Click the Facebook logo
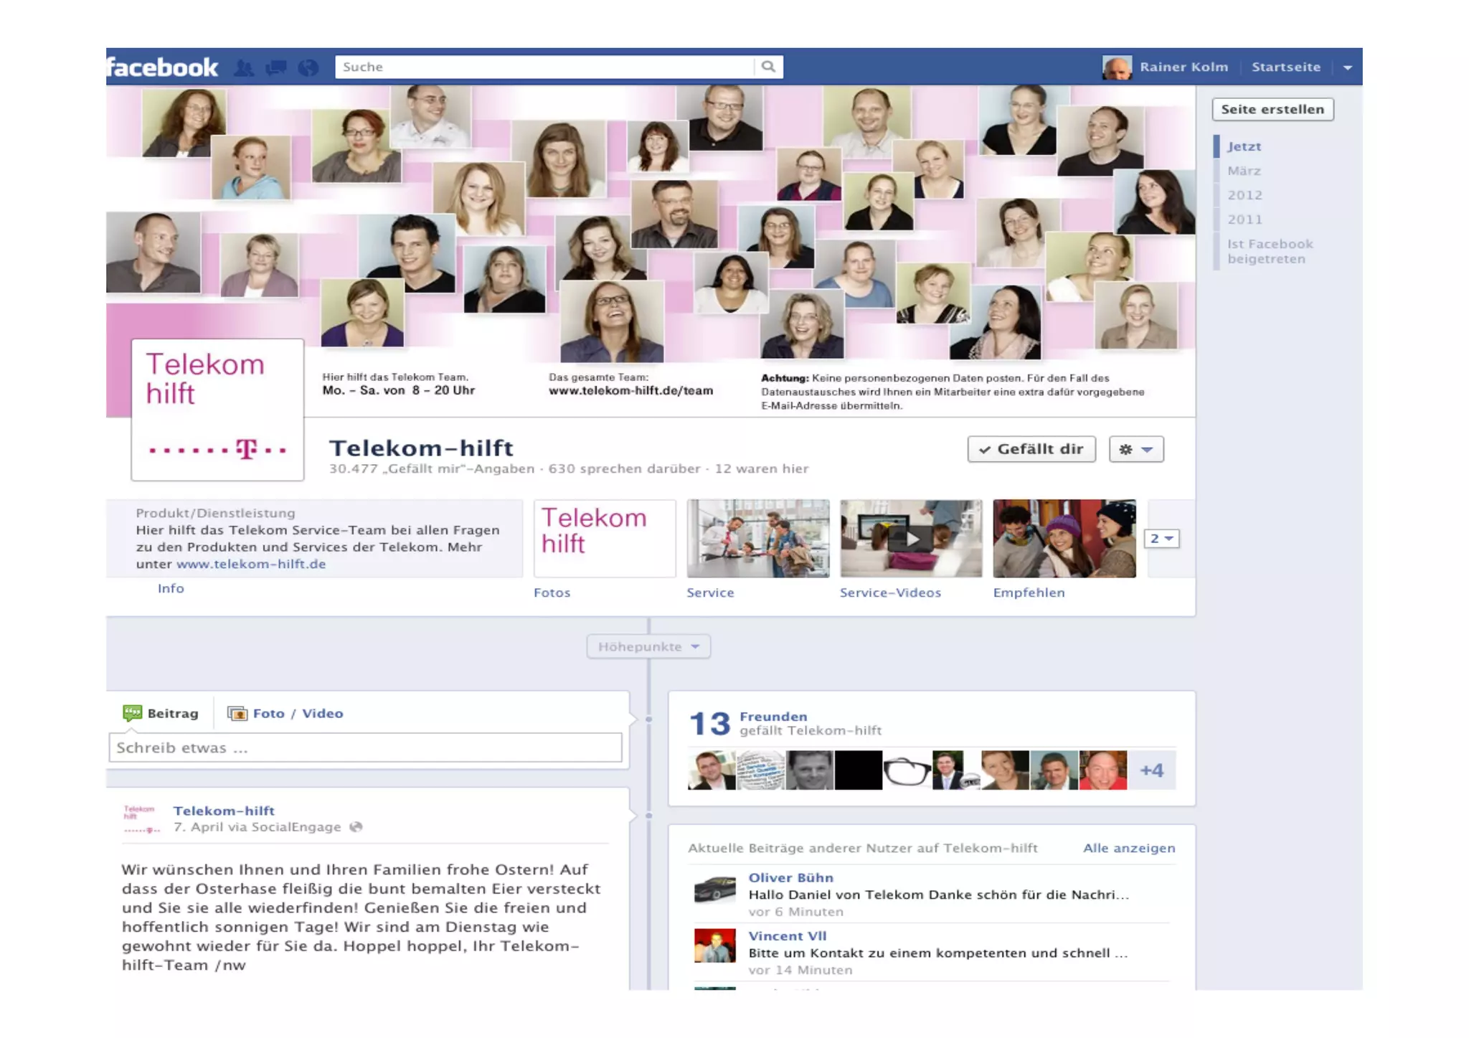This screenshot has width=1469, height=1038. pyautogui.click(x=162, y=67)
